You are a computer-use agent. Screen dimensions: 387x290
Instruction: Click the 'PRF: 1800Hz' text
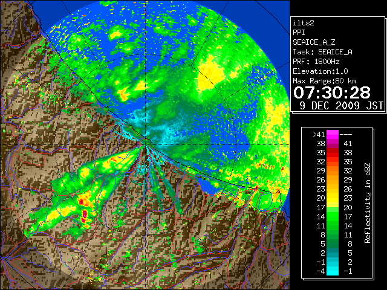click(x=316, y=62)
